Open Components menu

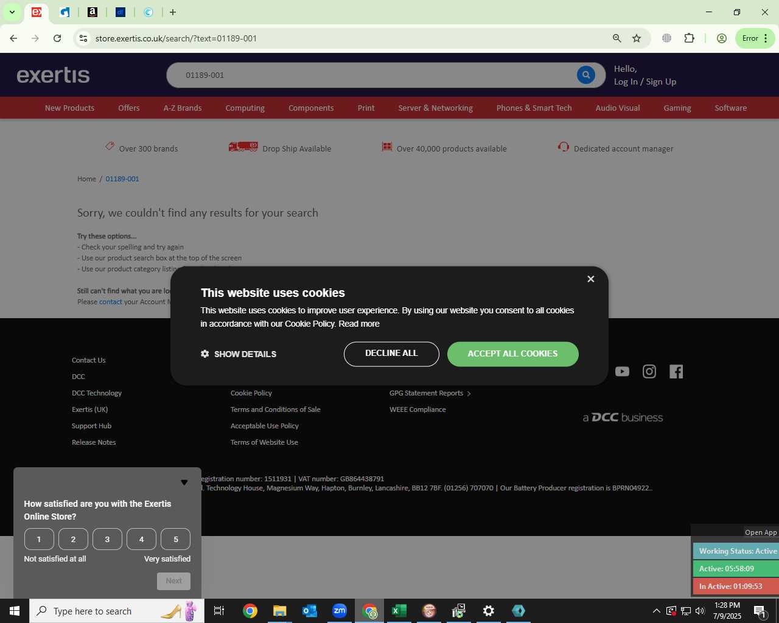click(x=311, y=108)
